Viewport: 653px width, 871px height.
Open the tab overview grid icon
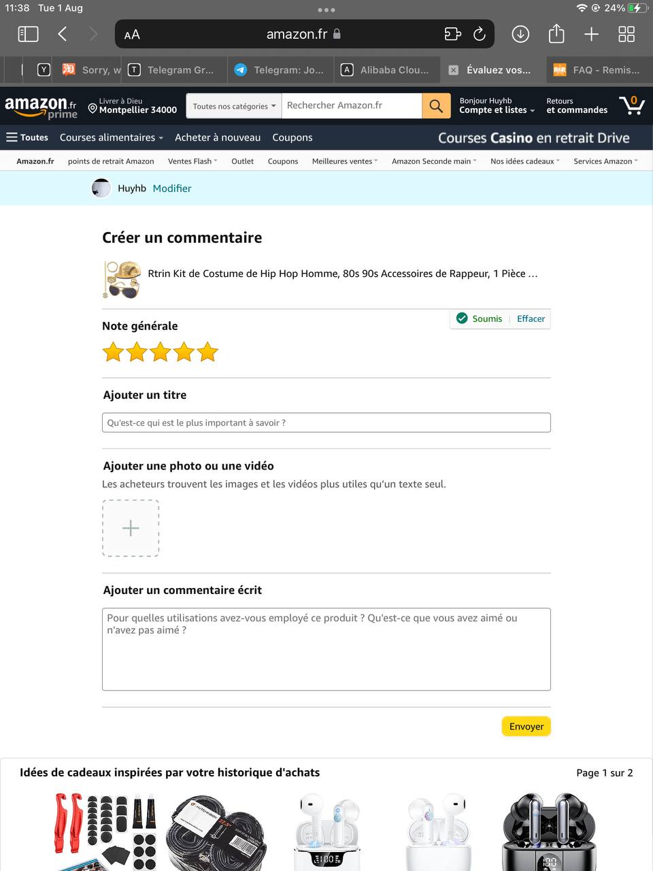click(626, 34)
